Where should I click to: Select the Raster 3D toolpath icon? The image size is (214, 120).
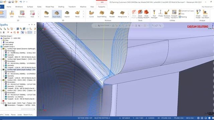tap(46, 14)
